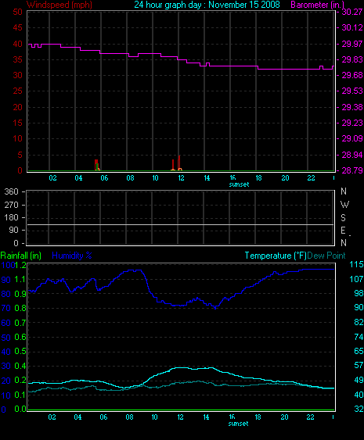This screenshot has height=440, width=364.
Task: Click the Barometer (in.) axis title
Action: tap(317, 5)
